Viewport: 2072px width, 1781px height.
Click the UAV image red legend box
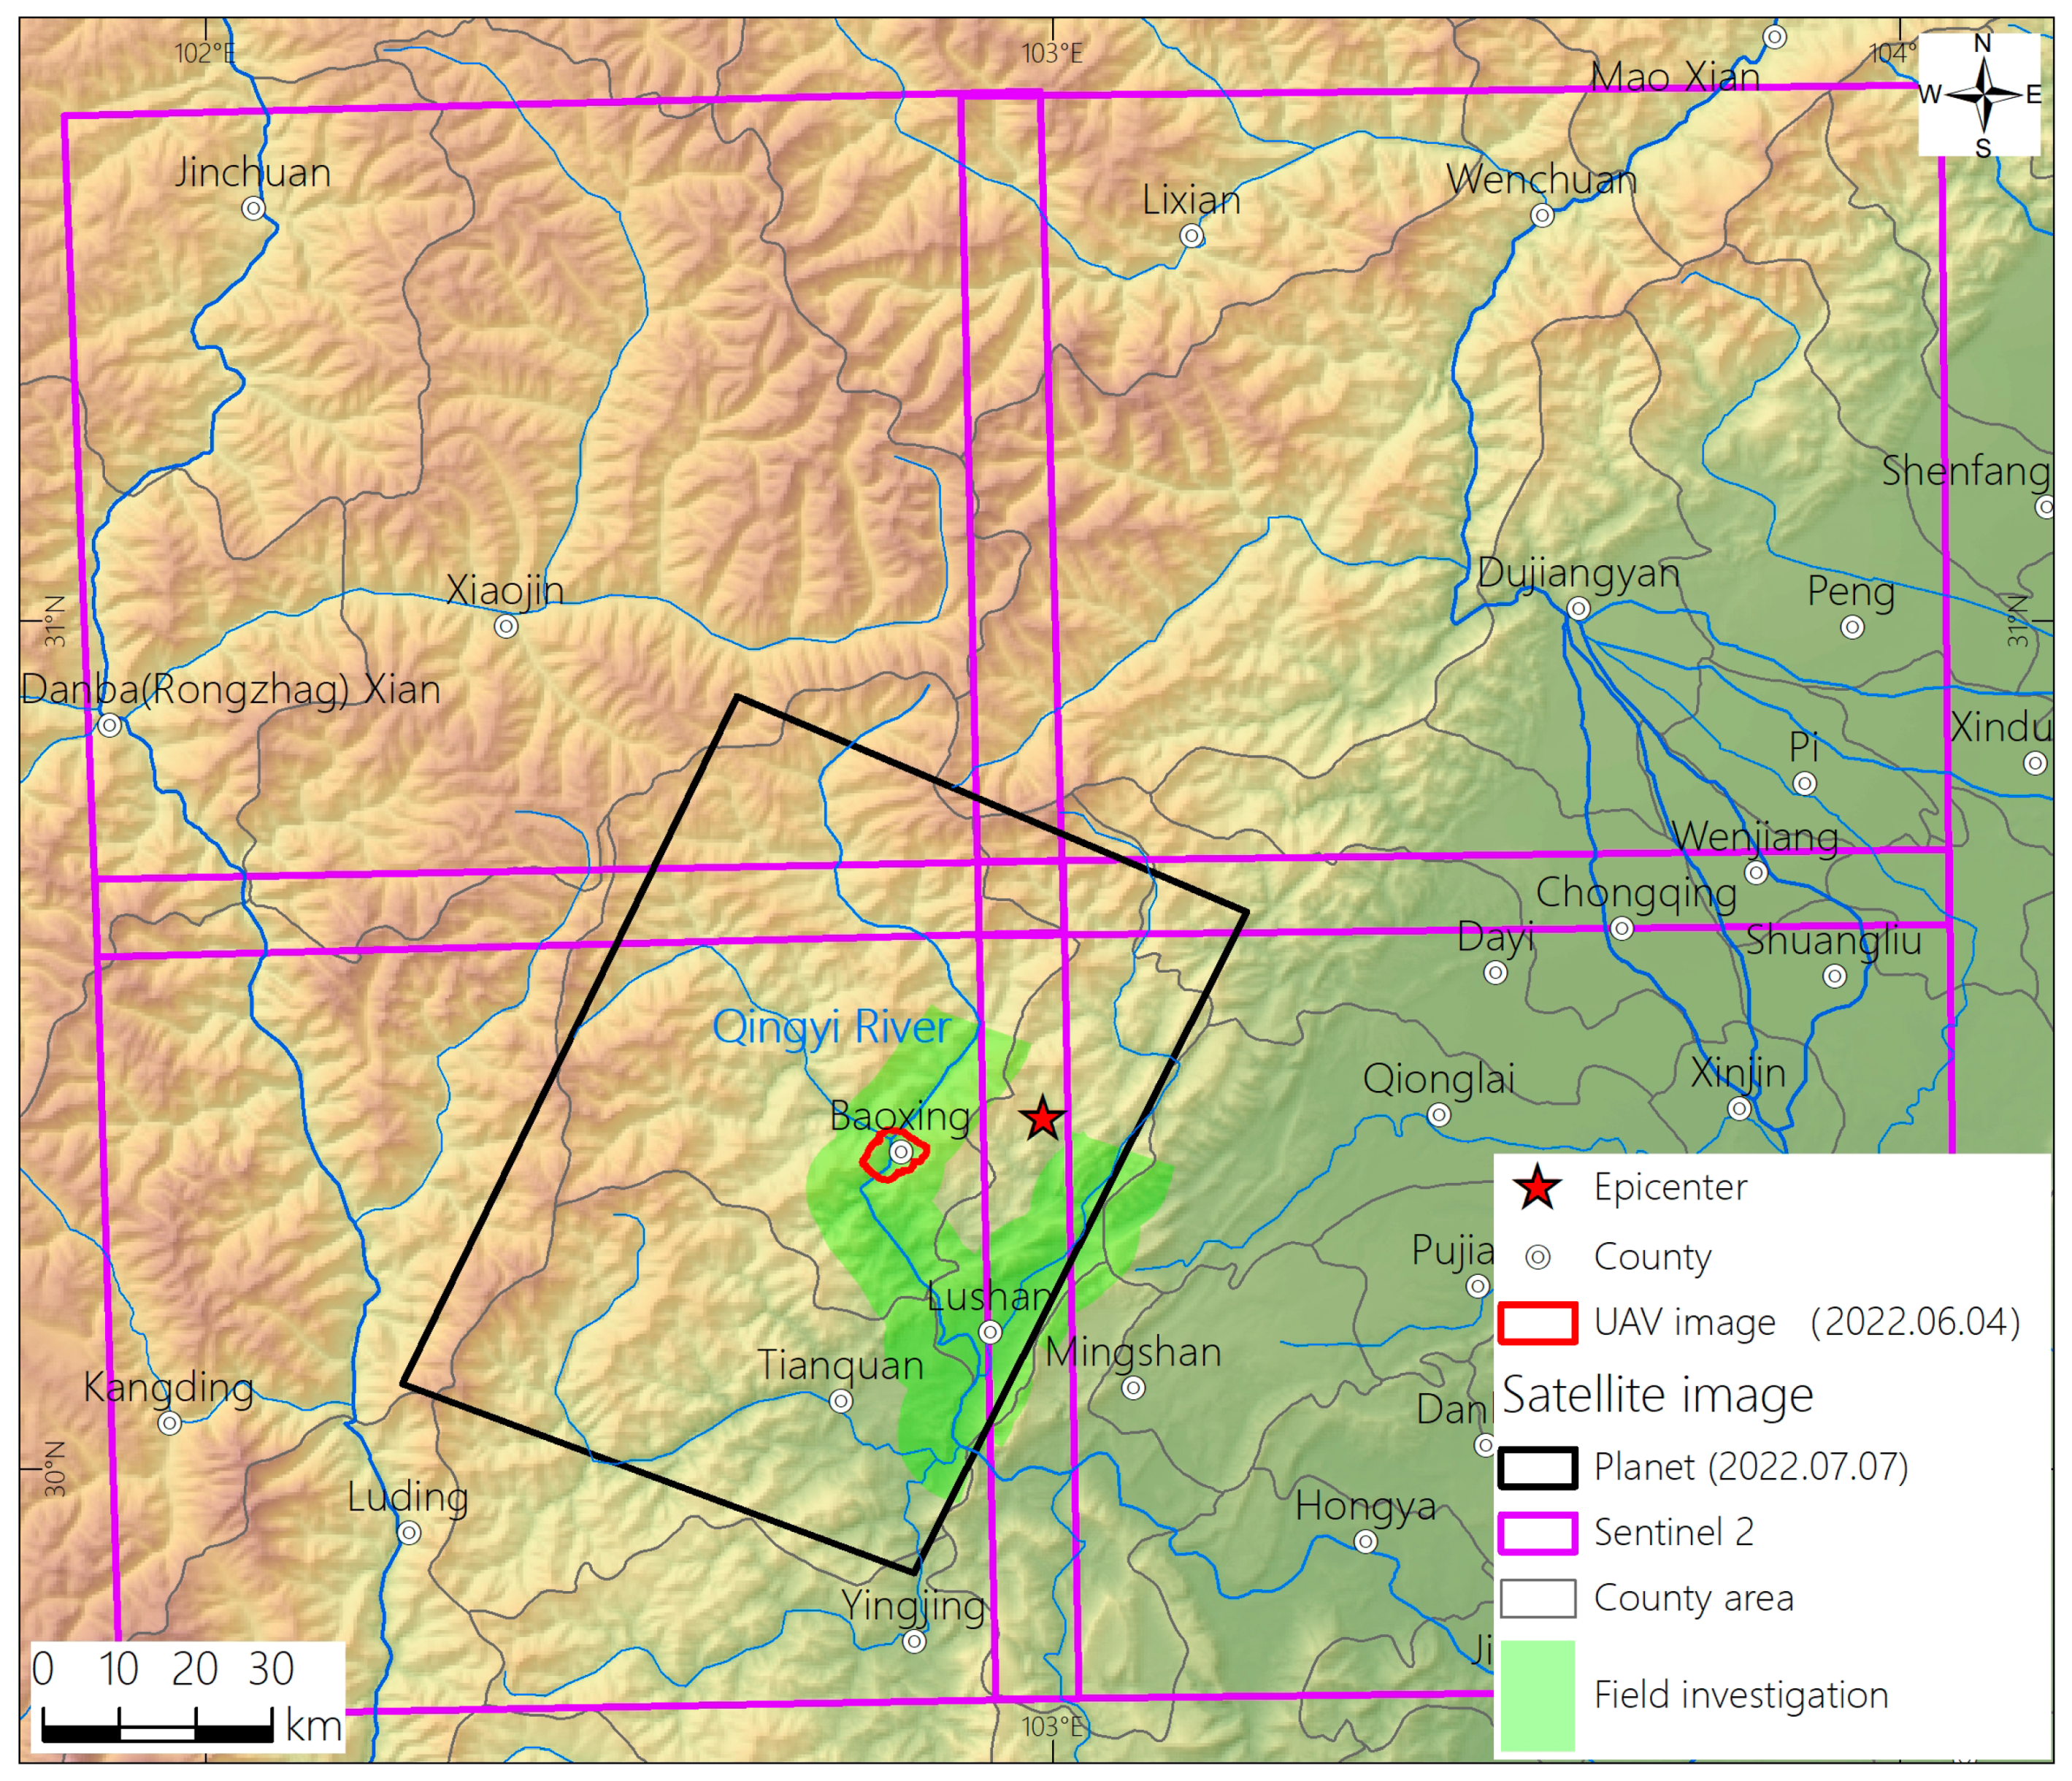click(1538, 1322)
